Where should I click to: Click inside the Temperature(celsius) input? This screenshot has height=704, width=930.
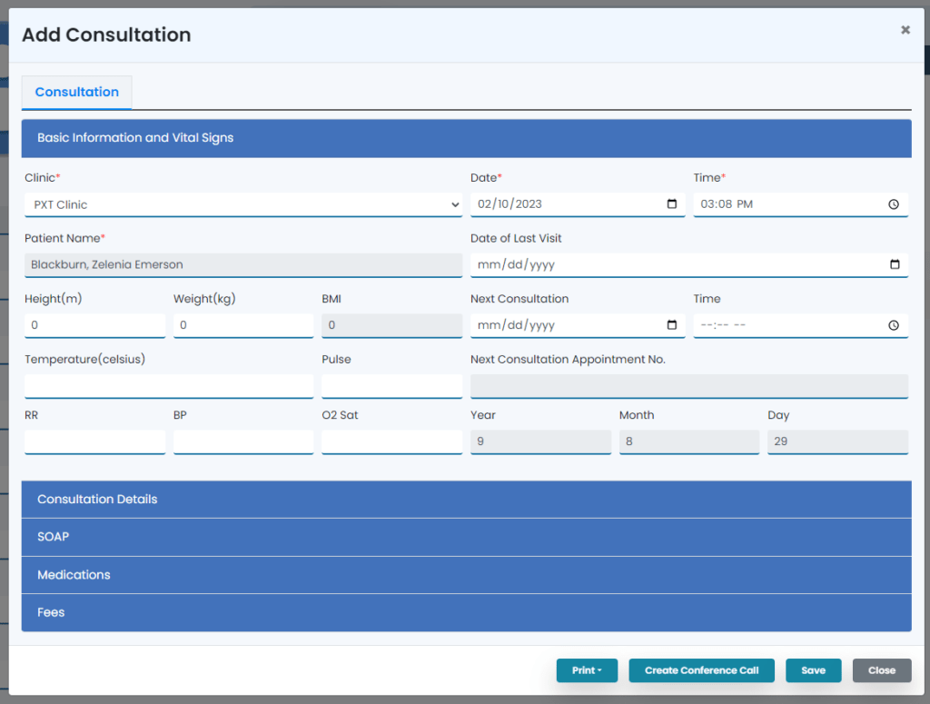coord(168,385)
